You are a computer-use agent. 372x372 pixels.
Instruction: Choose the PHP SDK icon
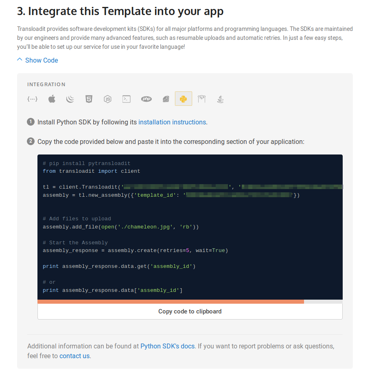click(x=146, y=99)
